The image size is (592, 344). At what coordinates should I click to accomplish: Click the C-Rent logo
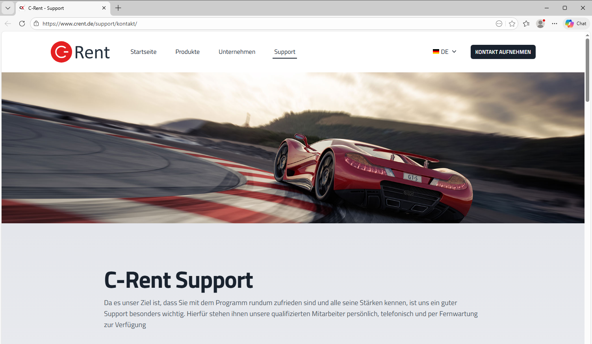[80, 52]
